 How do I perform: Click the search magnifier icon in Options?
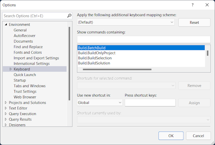(x=69, y=16)
